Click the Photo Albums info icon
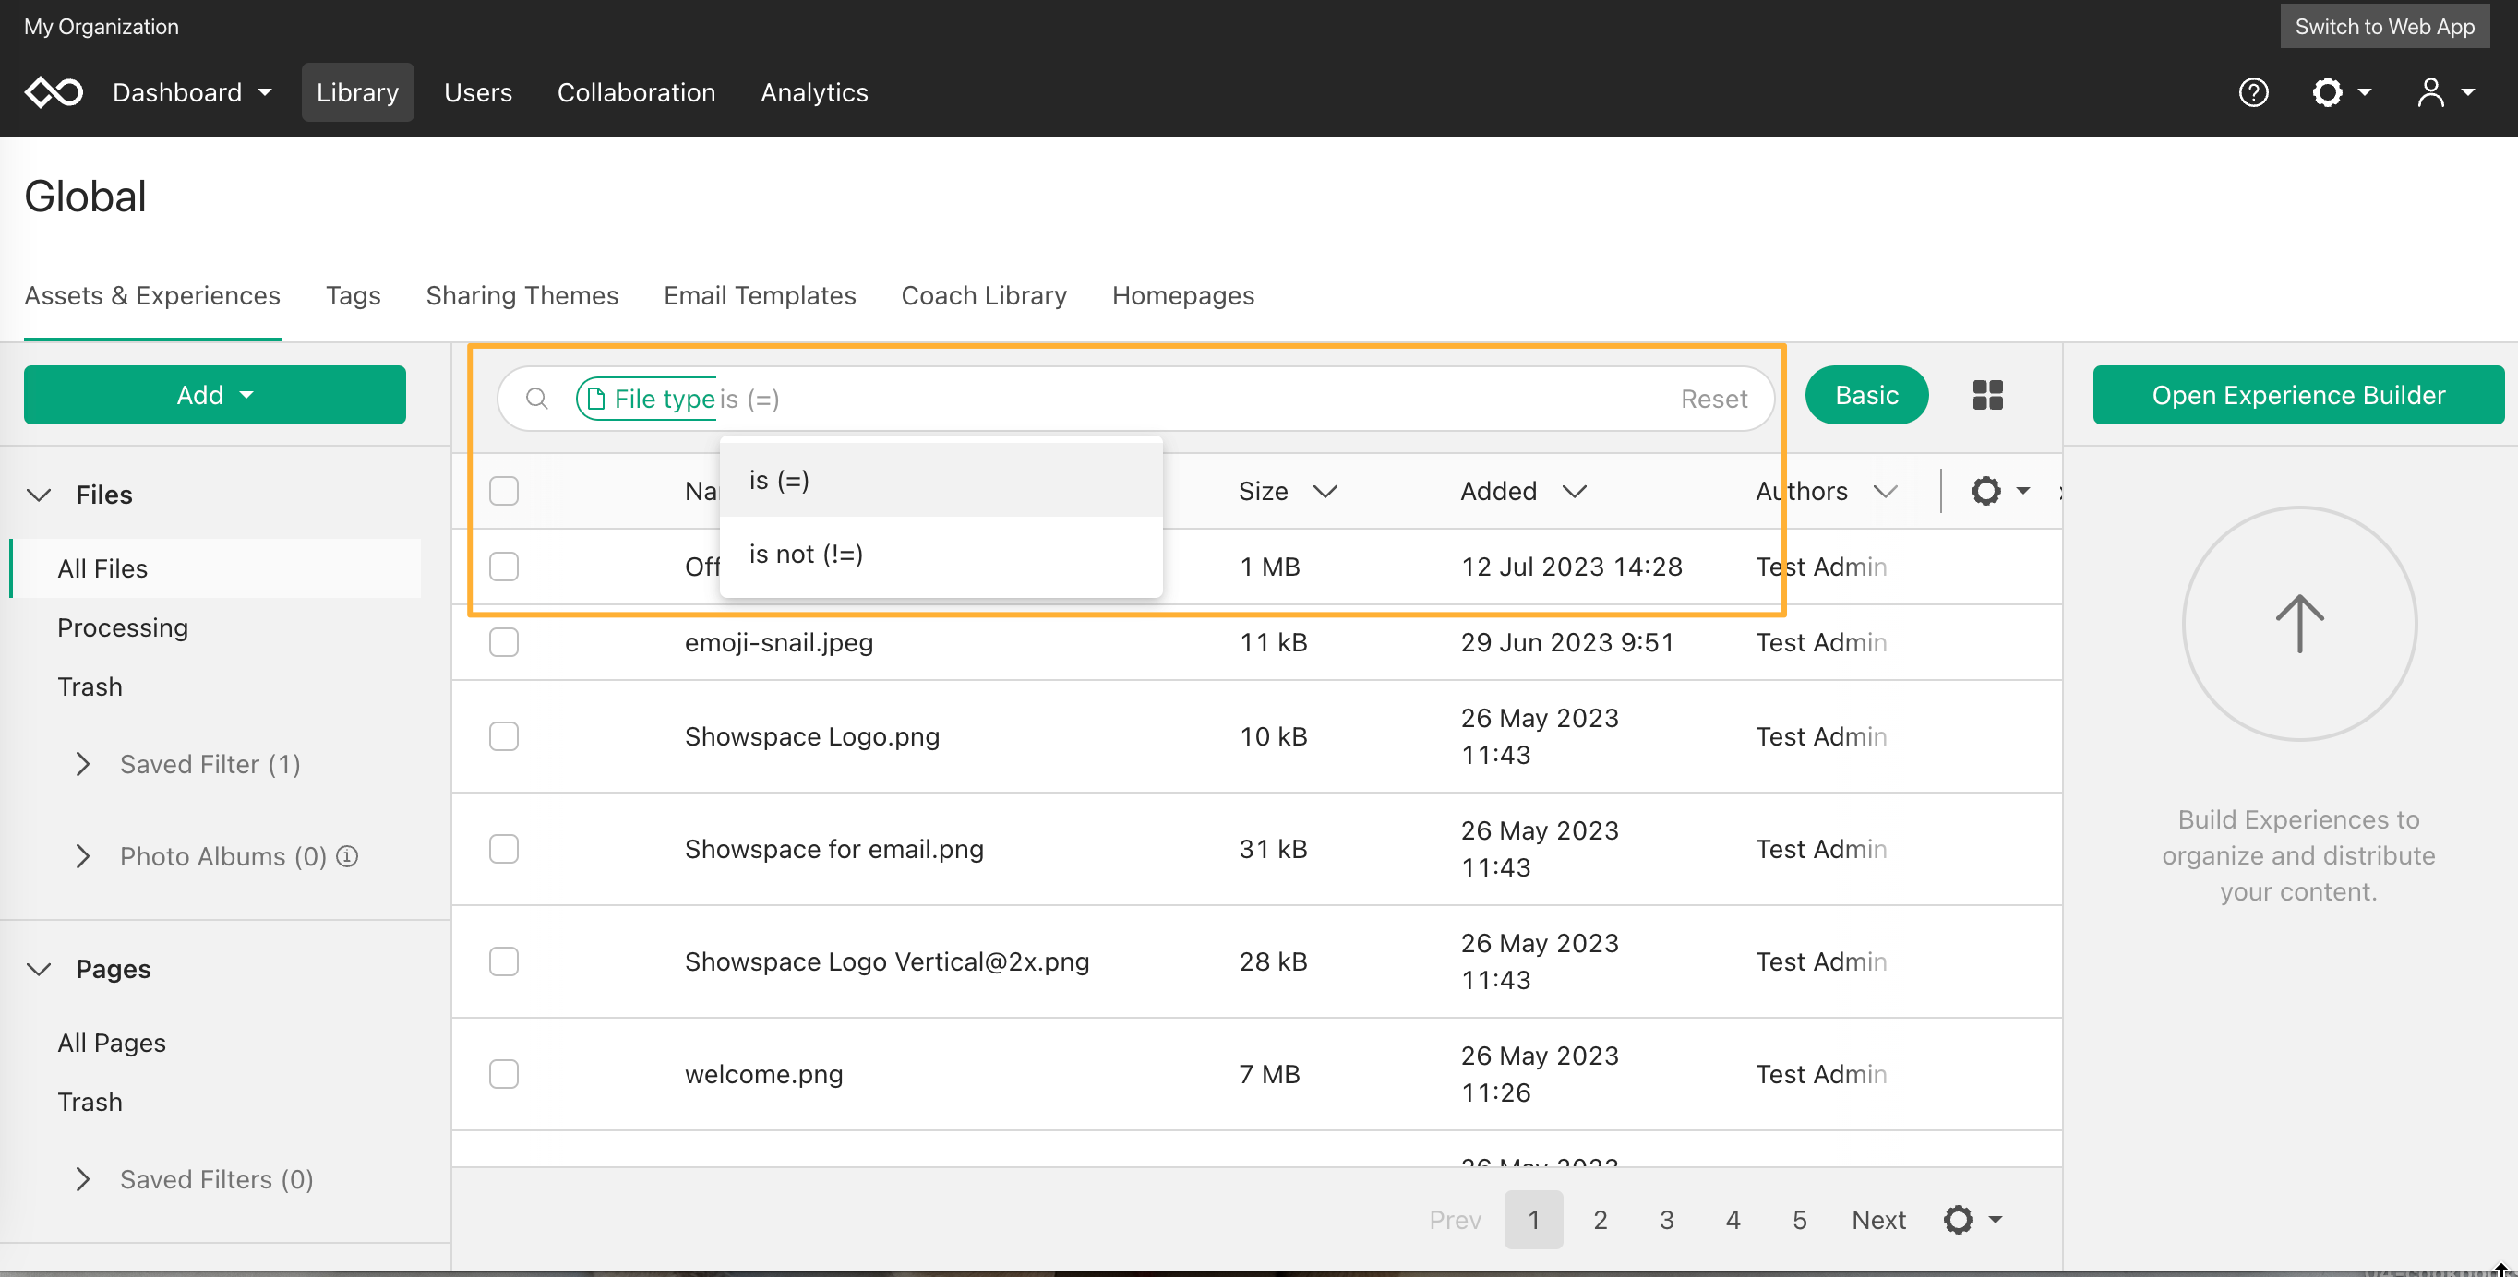The height and width of the screenshot is (1277, 2518). click(347, 856)
